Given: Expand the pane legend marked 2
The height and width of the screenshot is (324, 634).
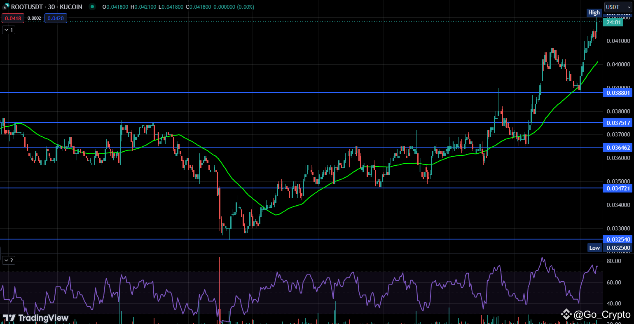Looking at the screenshot, I should (x=9, y=260).
